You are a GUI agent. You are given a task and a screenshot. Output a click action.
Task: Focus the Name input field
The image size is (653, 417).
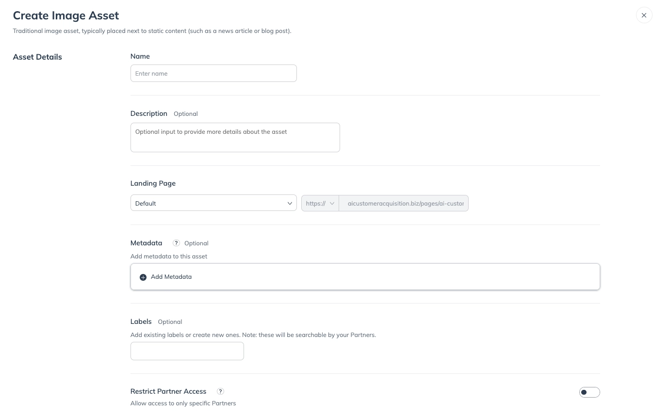pyautogui.click(x=213, y=74)
